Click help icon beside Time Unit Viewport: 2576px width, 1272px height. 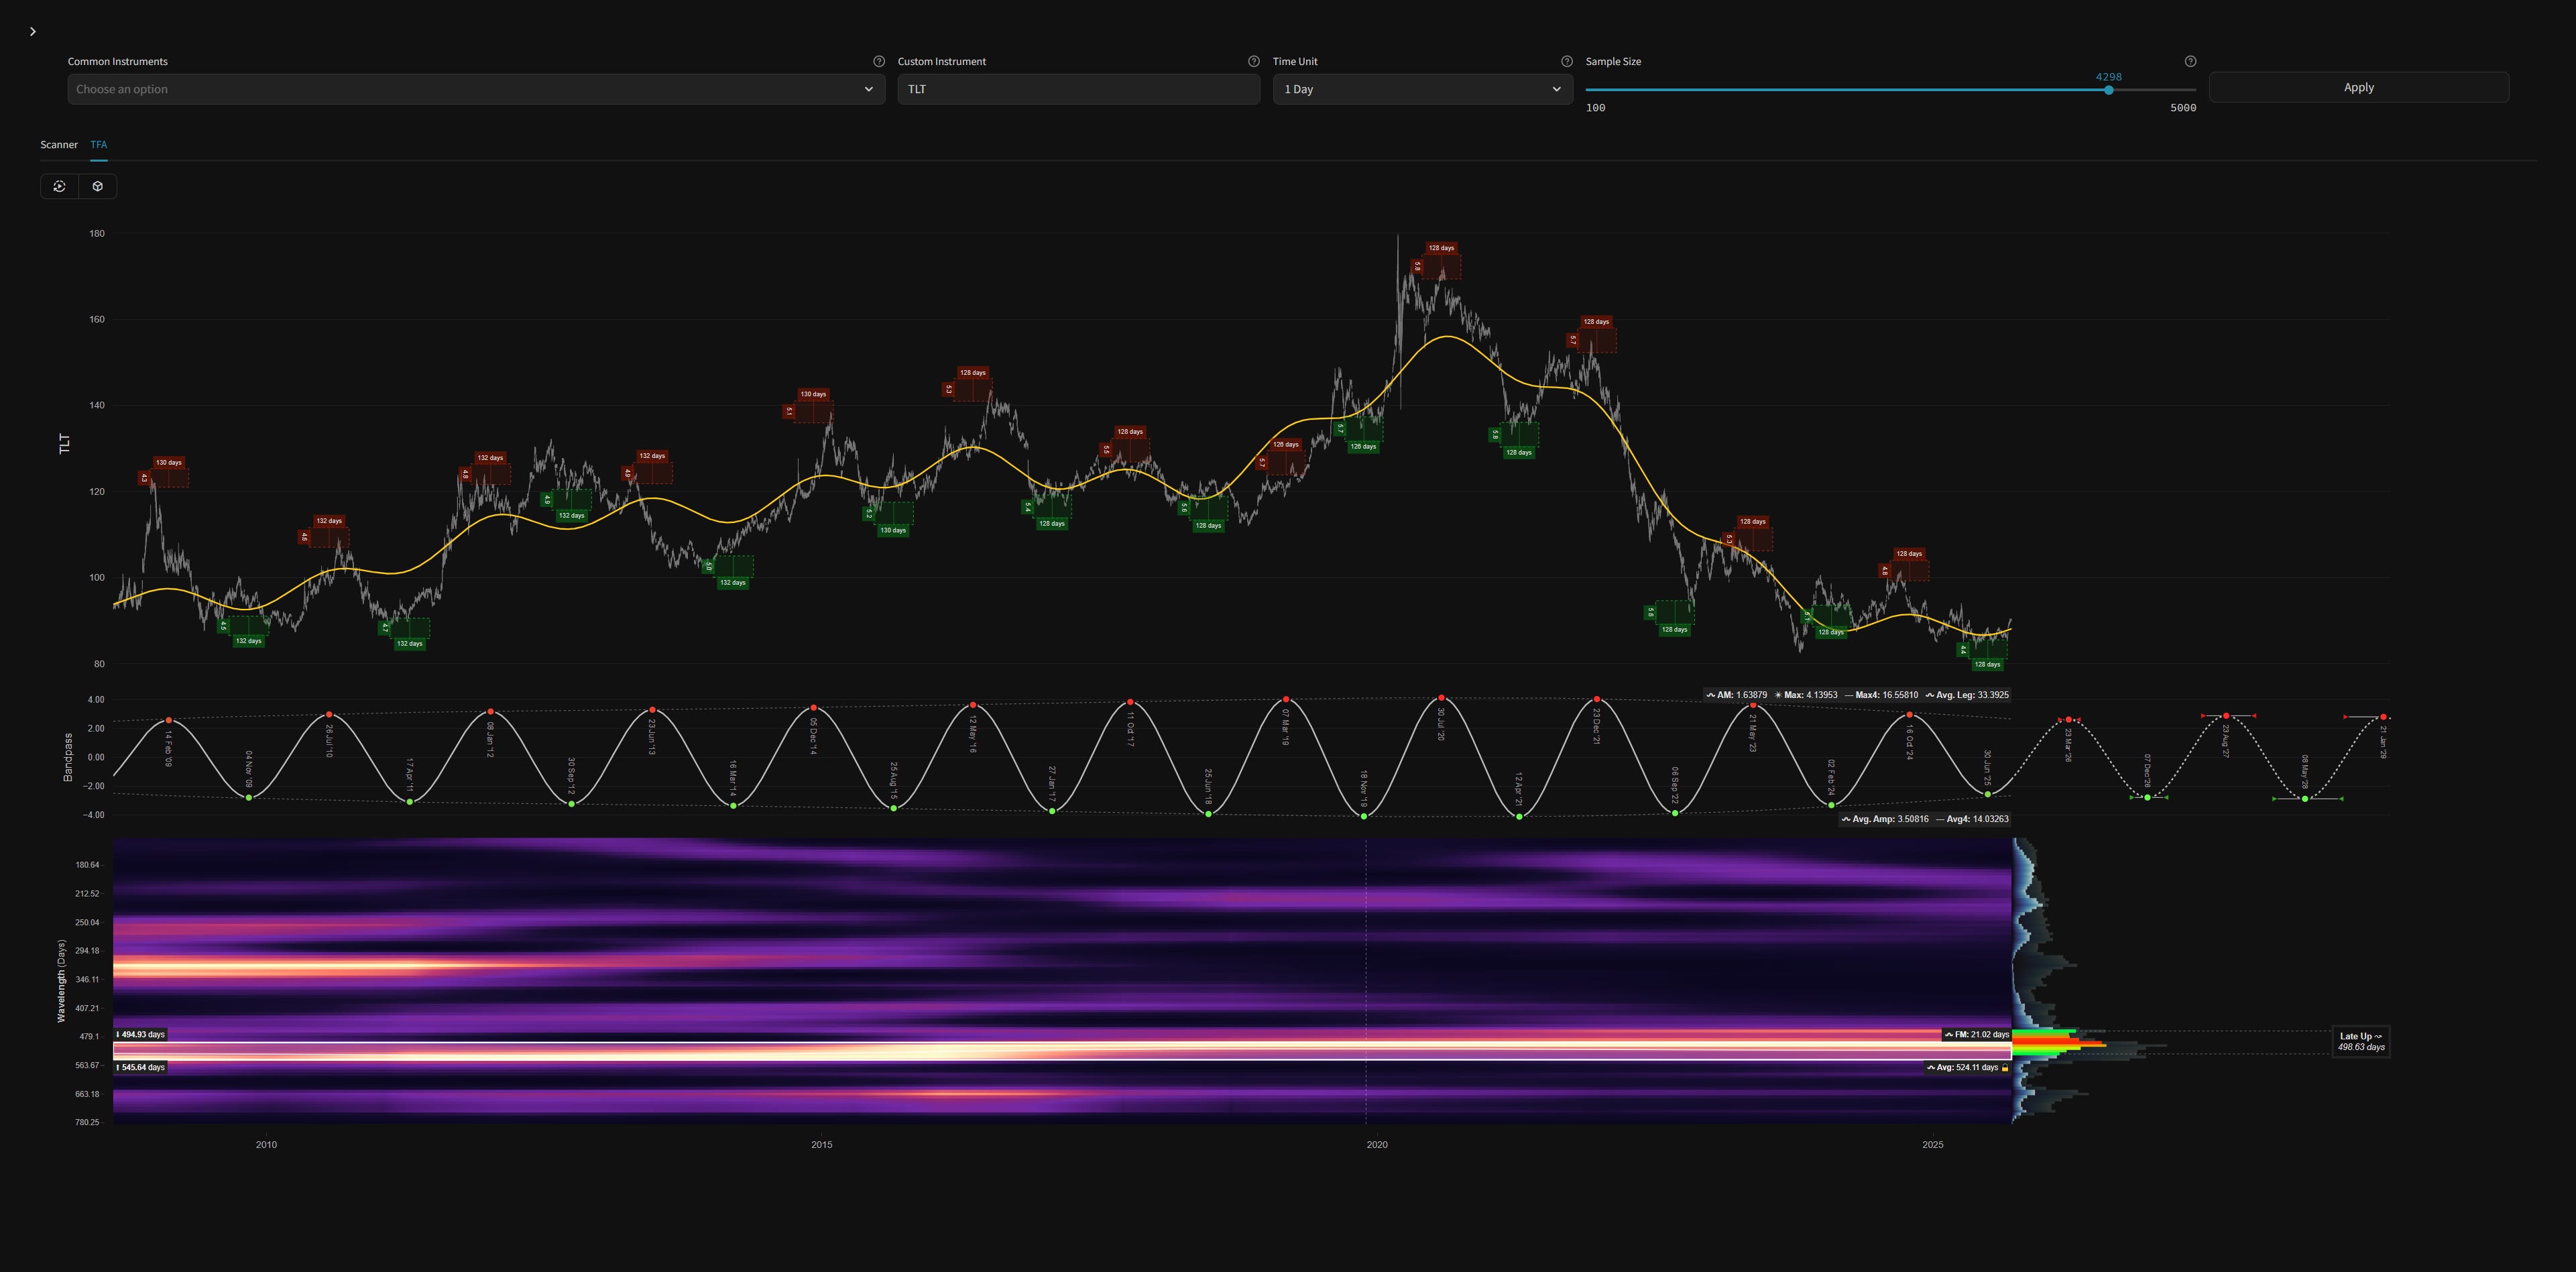[x=1567, y=61]
